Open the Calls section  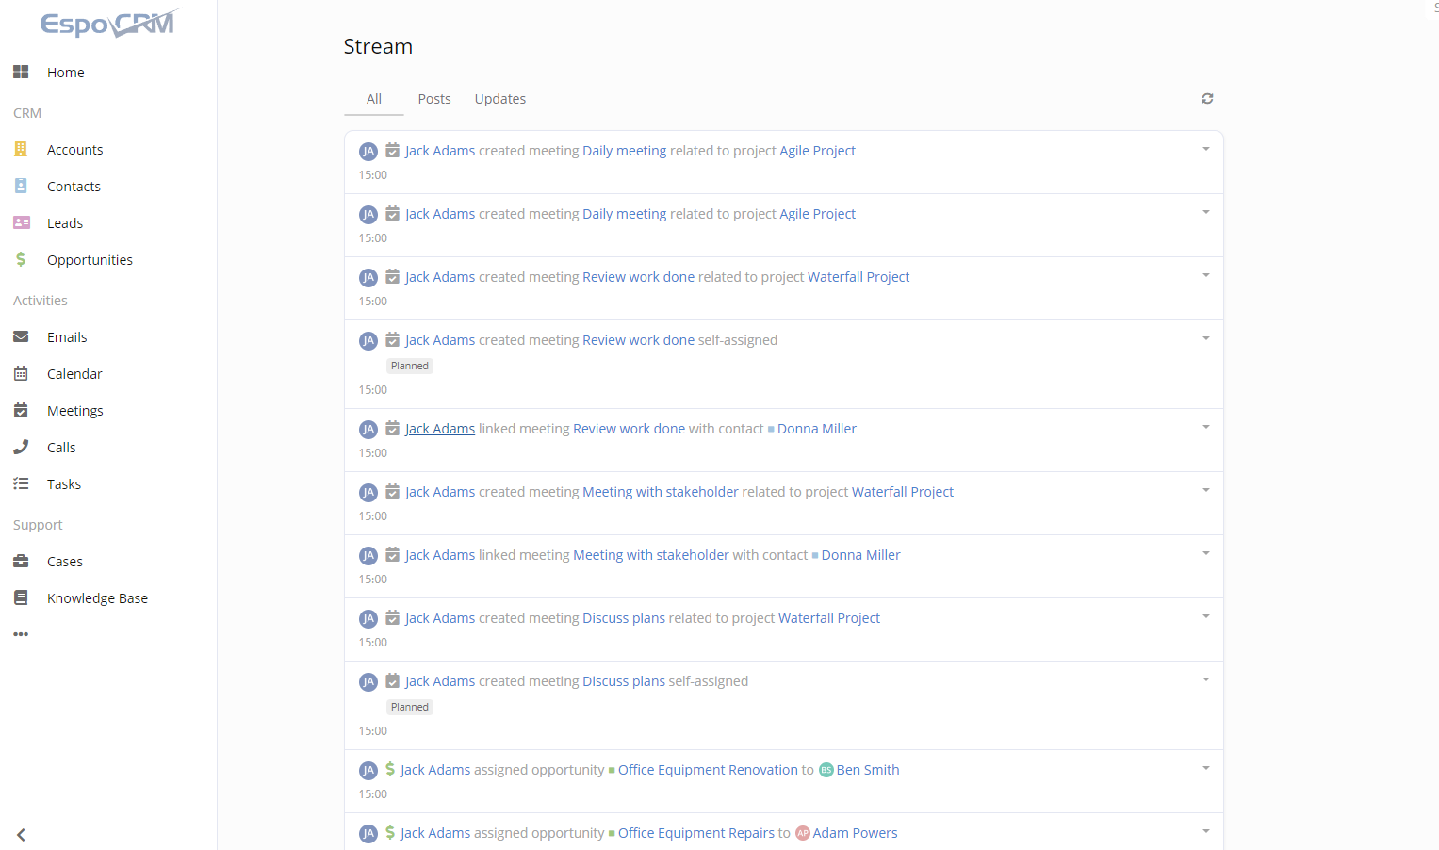coord(61,448)
